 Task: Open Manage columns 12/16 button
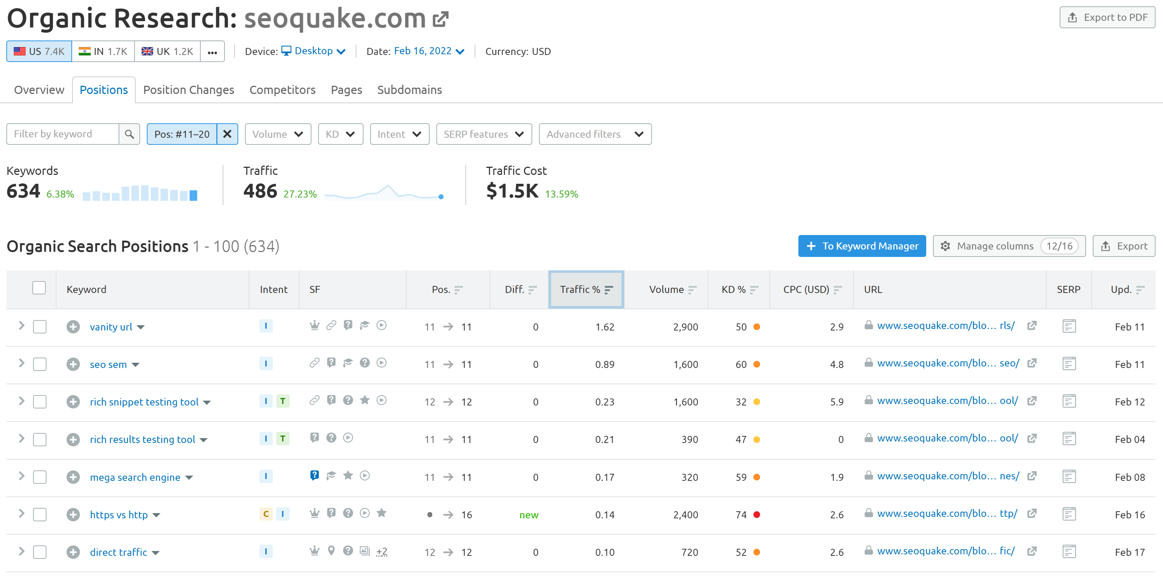(1009, 246)
